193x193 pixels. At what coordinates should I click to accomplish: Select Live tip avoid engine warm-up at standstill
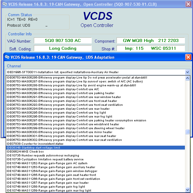tap(95, 85)
